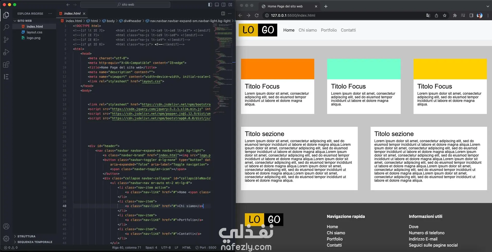Open the customize layout icon

click(230, 5)
